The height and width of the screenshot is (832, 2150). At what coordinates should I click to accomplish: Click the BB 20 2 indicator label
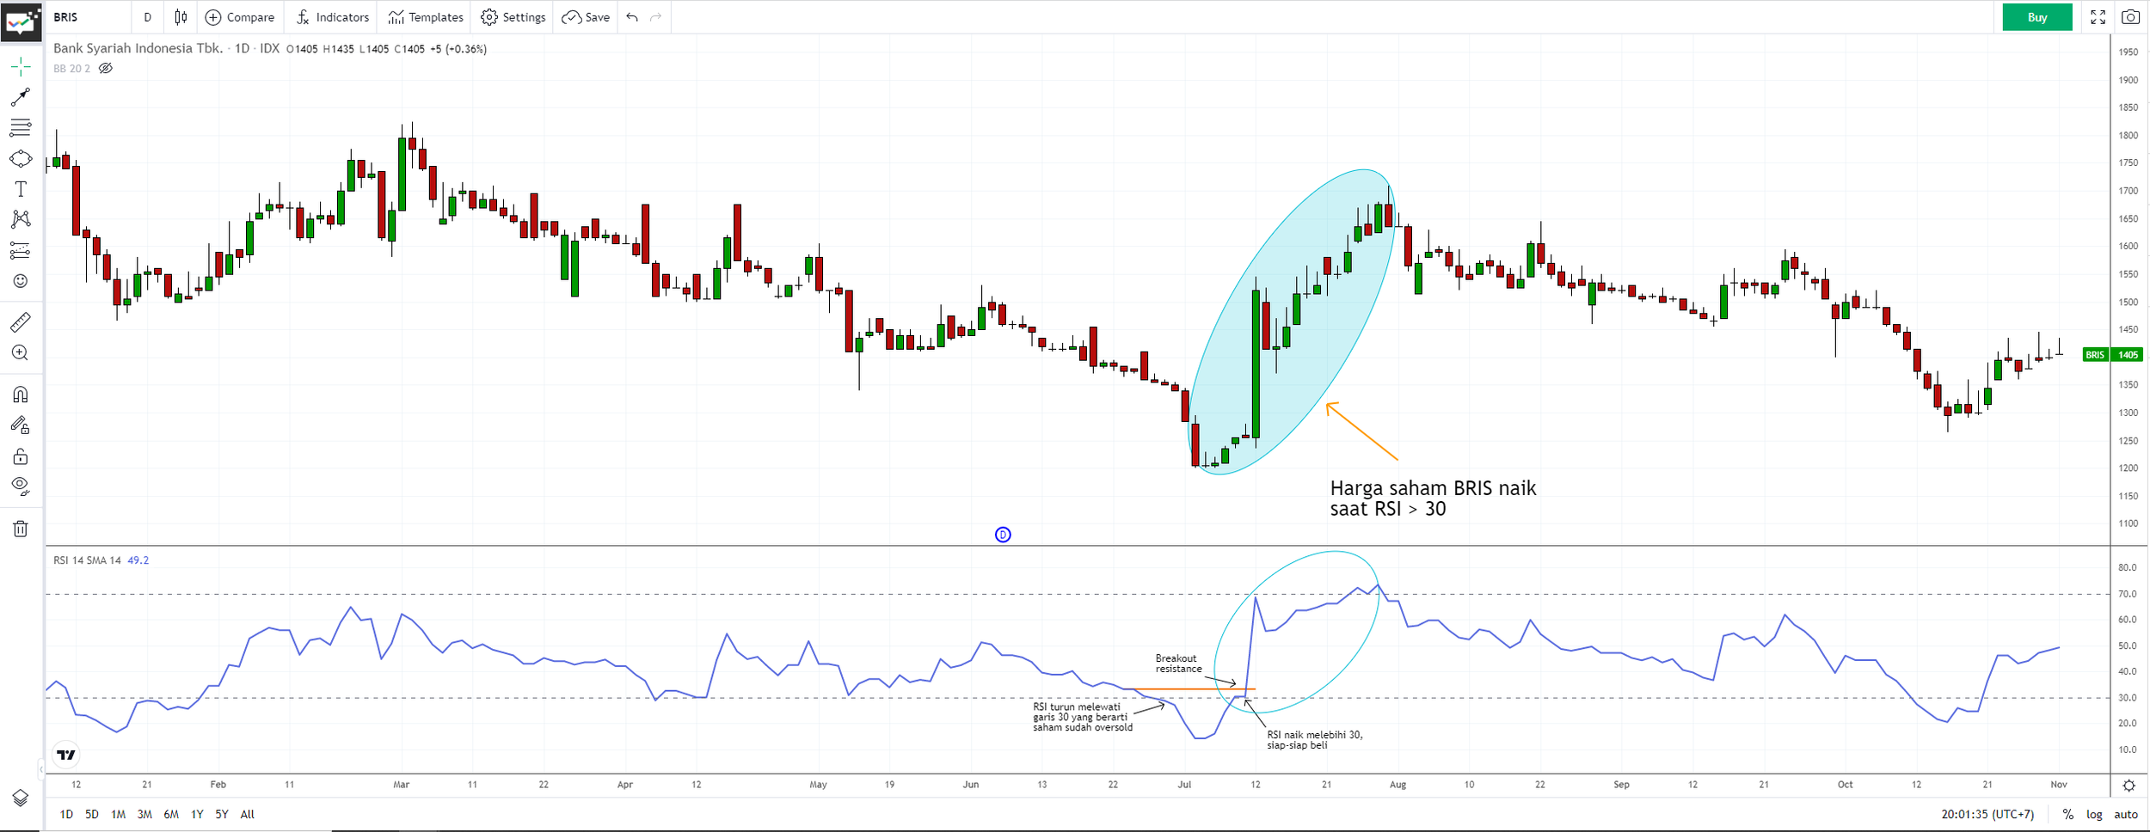(71, 69)
